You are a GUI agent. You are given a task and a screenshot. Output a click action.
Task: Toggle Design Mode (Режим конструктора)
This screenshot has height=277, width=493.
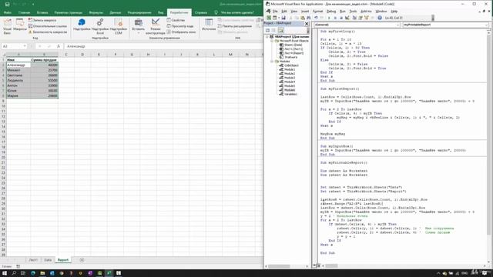156,26
